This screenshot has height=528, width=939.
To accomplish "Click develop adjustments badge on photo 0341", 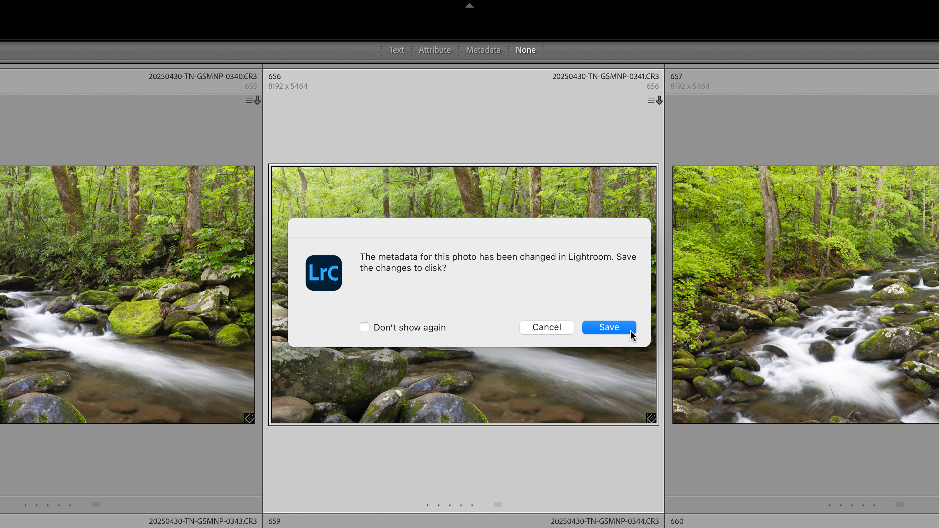I will pyautogui.click(x=651, y=418).
